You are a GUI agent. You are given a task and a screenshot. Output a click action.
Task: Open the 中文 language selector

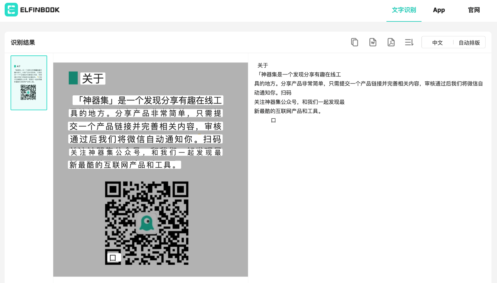(437, 43)
